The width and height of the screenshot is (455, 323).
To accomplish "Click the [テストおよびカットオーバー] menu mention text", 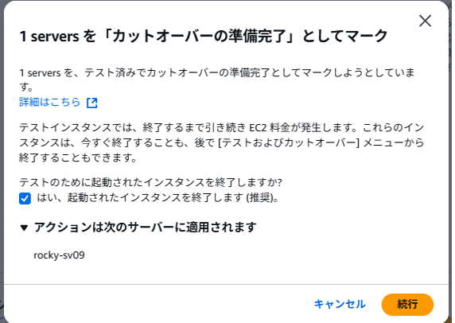I will [x=289, y=142].
